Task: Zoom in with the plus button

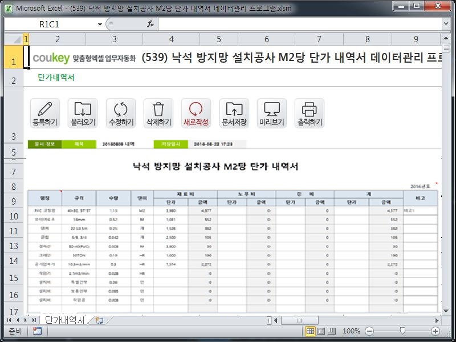Action: click(x=435, y=331)
